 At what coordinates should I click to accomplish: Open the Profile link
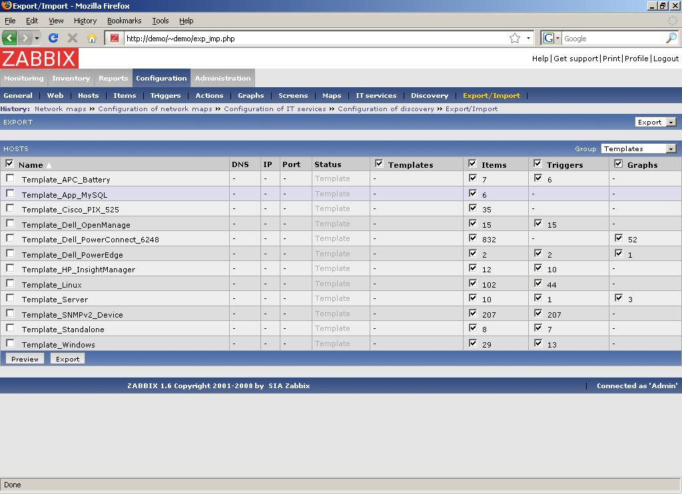click(x=636, y=59)
